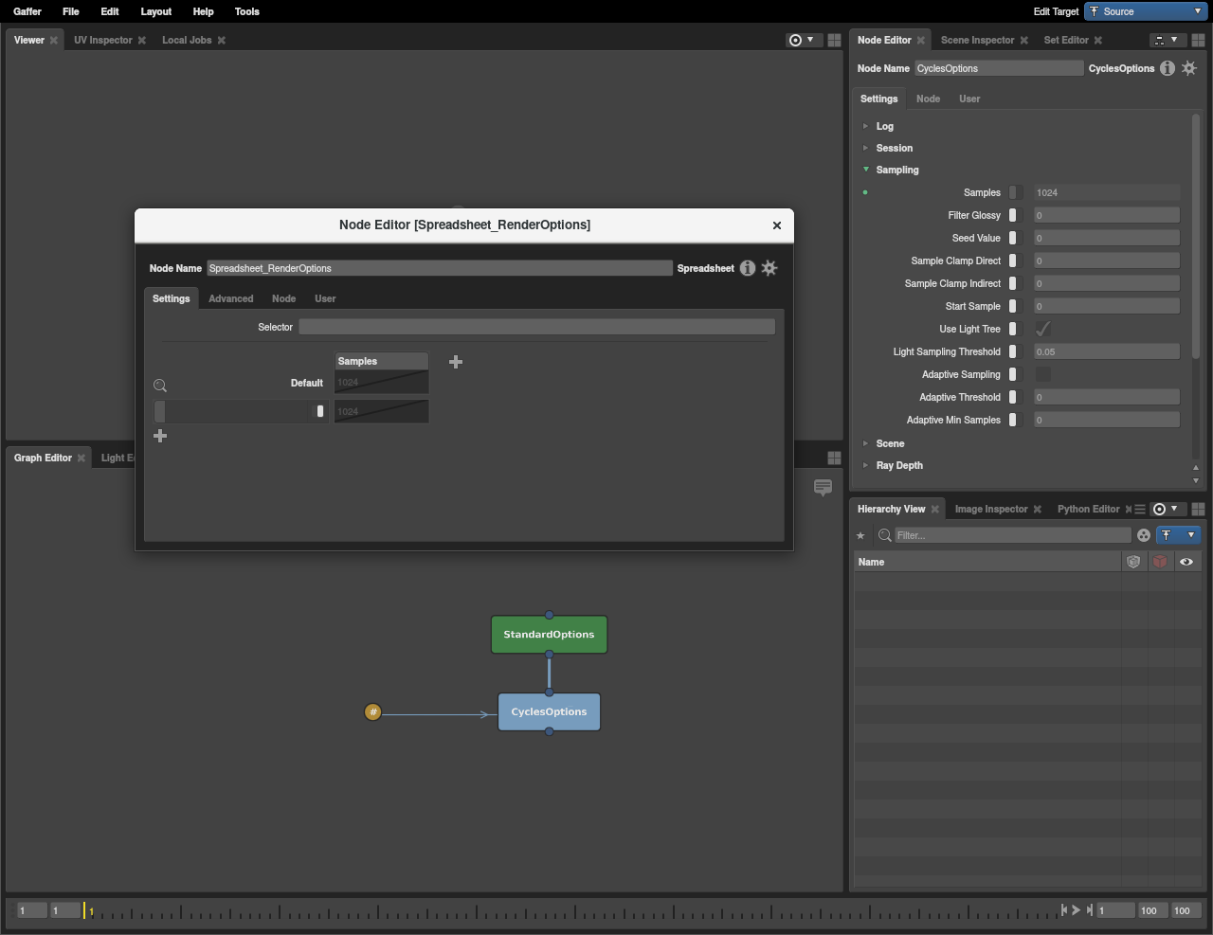Click the comment bubble beside the Graph Editor
Viewport: 1213px width, 935px height.
tap(823, 488)
